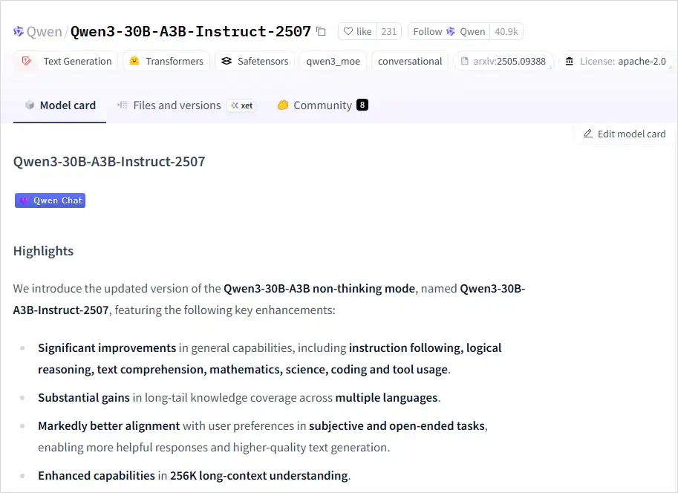The image size is (678, 493).
Task: Open the Qwen Chat badge link
Action: point(50,200)
